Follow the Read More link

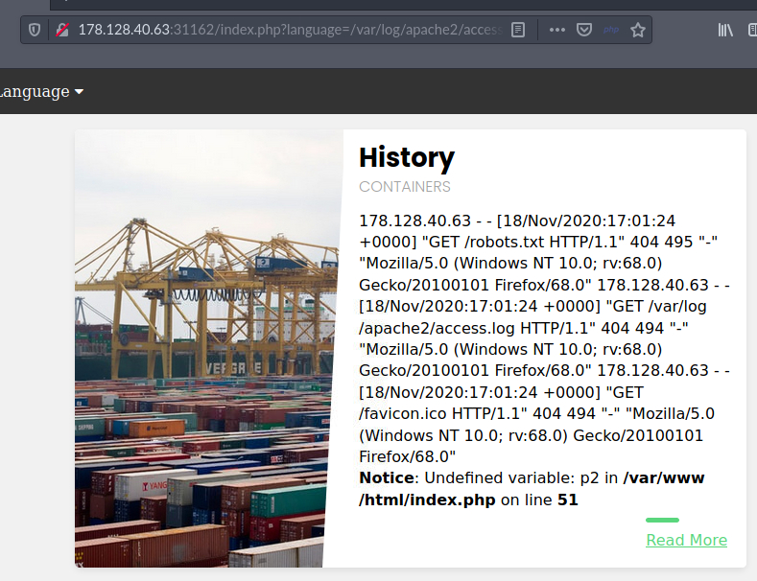coord(686,540)
